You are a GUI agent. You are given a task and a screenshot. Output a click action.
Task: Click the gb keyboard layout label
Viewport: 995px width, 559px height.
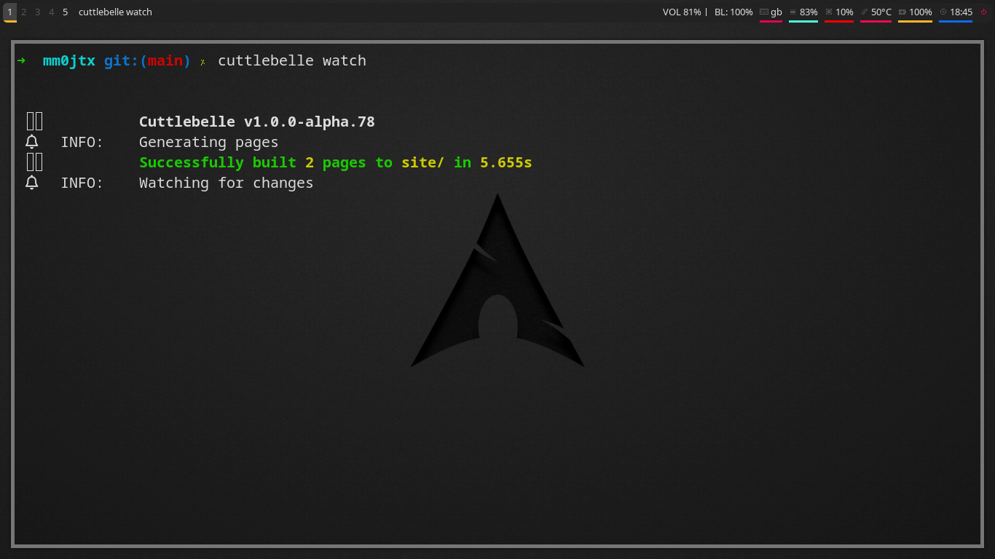pos(776,12)
